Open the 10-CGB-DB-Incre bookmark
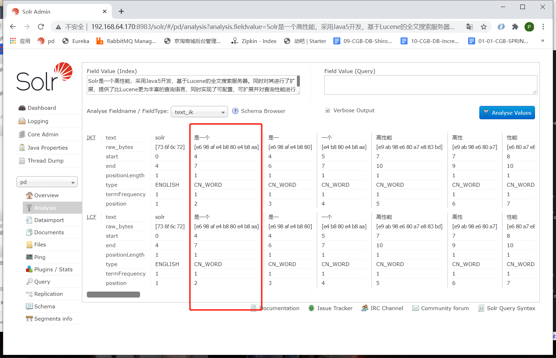Screen dimensions: 556x358 pos(430,41)
